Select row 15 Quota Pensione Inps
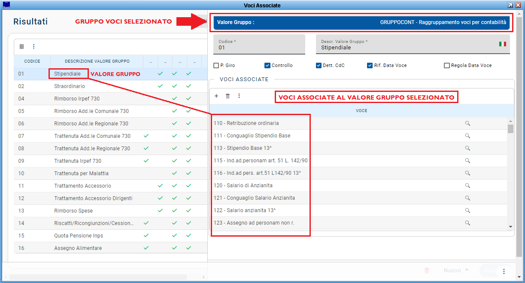525x283 pixels. coord(110,236)
